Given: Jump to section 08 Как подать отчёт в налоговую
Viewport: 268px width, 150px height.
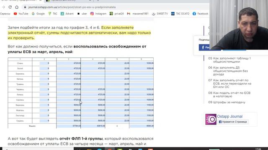Looking at the screenshot, I should click(x=229, y=95).
